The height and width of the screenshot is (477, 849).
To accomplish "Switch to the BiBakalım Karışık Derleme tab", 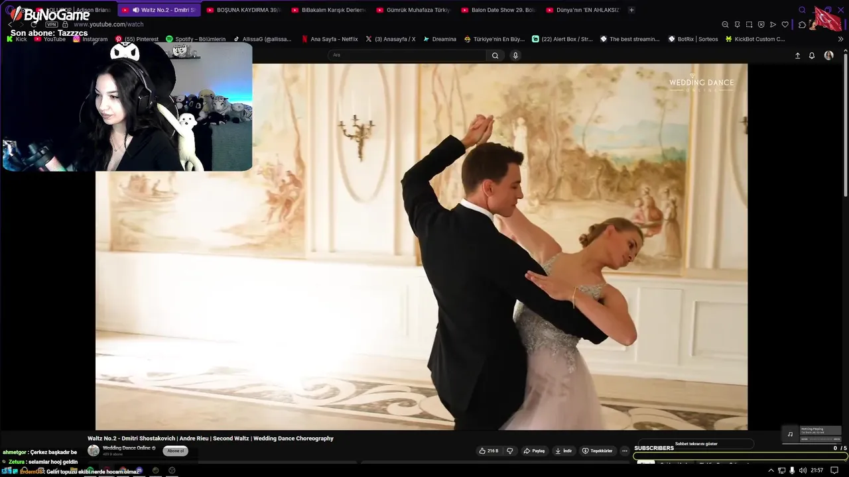I will click(x=328, y=10).
